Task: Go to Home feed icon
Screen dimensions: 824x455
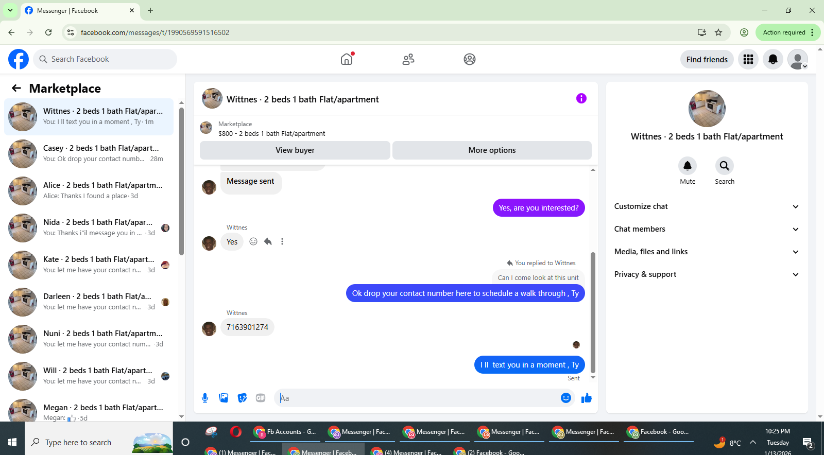Action: point(347,59)
